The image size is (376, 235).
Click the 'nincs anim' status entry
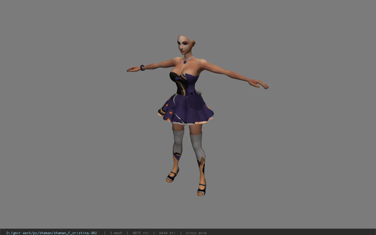point(196,233)
